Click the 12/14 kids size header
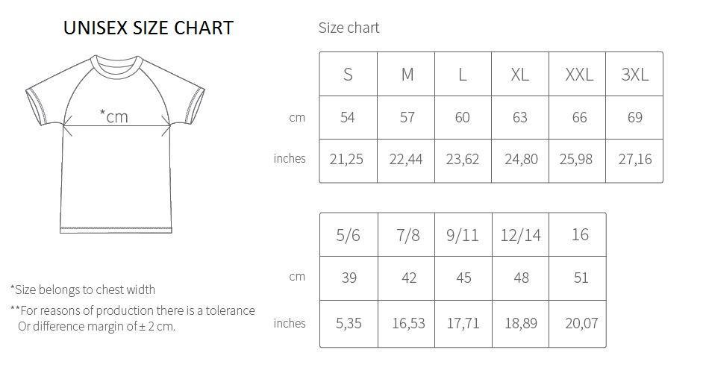 coord(521,235)
